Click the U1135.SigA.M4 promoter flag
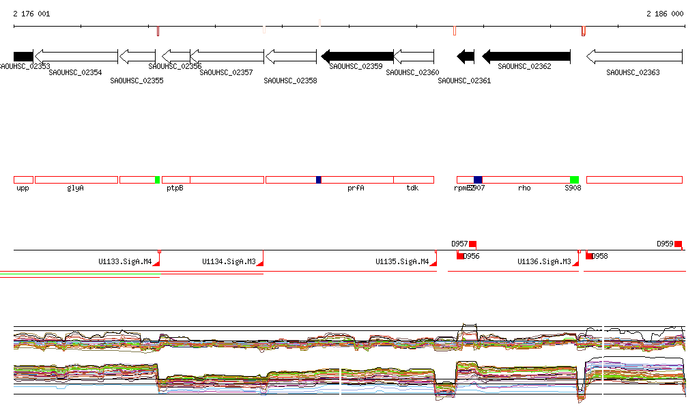 click(433, 263)
